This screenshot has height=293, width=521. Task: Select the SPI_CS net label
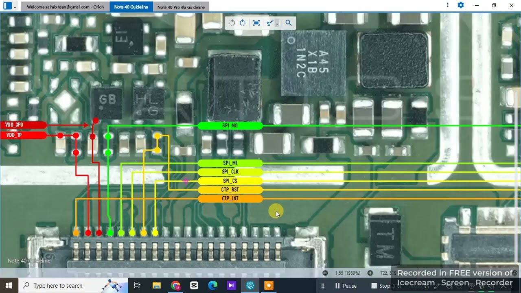coord(230,181)
